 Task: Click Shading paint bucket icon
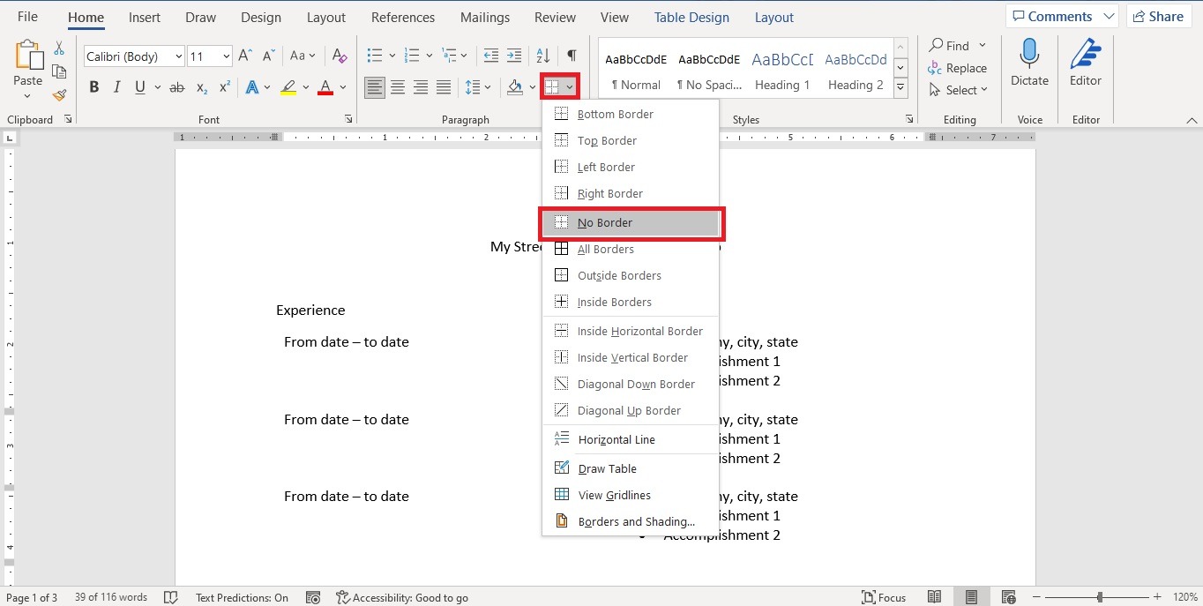515,87
